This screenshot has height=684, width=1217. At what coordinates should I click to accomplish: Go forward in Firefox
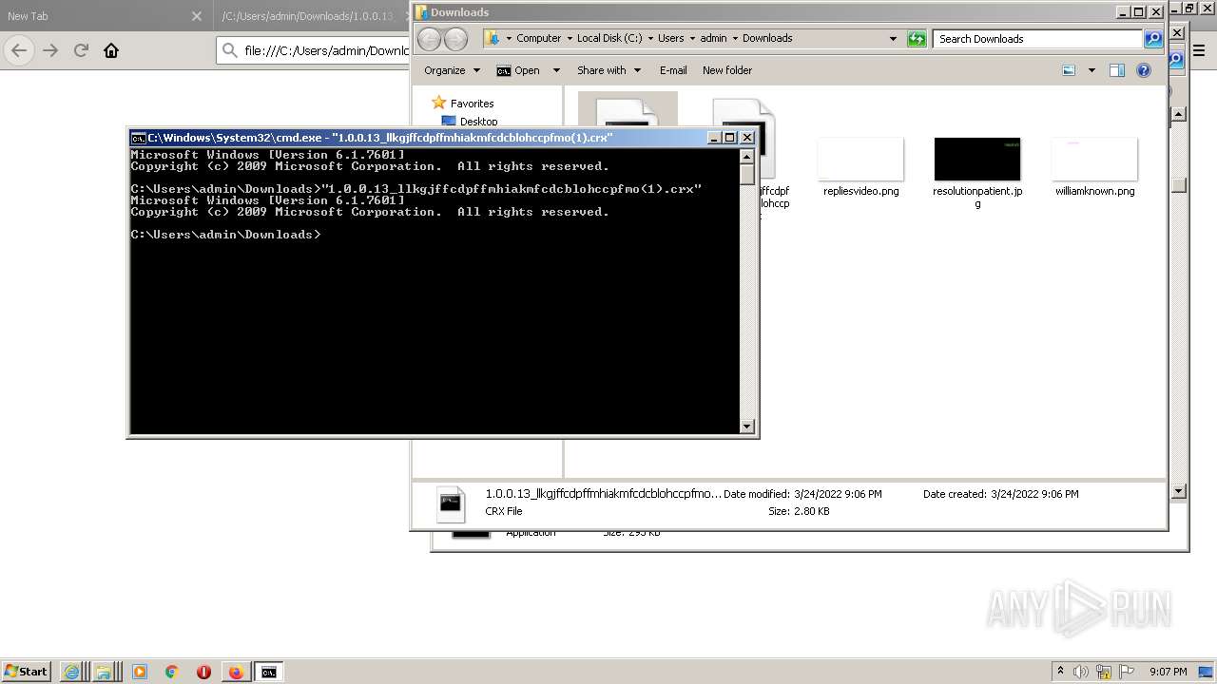[x=50, y=50]
